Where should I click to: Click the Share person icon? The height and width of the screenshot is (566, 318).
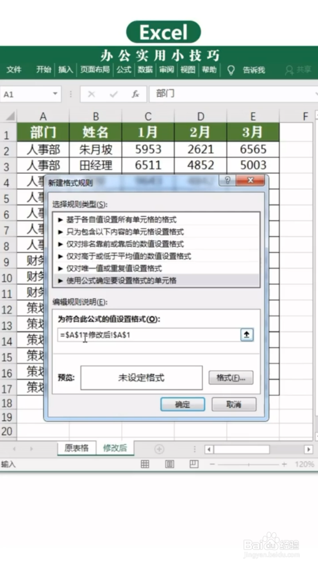click(289, 70)
